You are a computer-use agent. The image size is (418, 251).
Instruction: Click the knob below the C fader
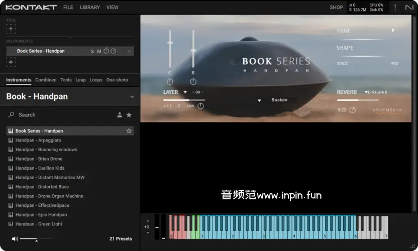(170, 81)
